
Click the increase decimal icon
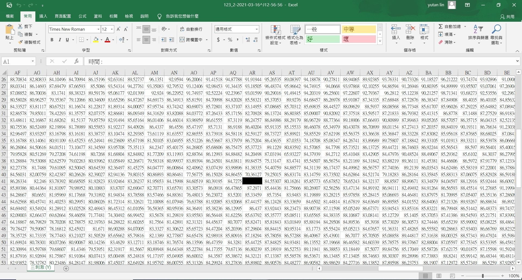tap(248, 40)
